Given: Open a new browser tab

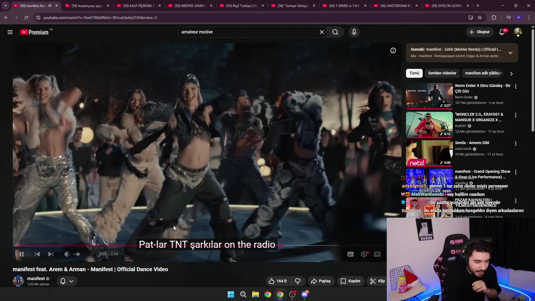Looking at the screenshot, I should pyautogui.click(x=478, y=6).
